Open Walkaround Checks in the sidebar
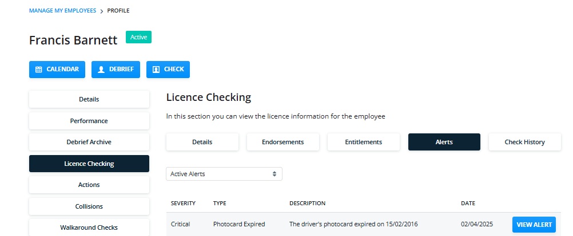 (89, 227)
